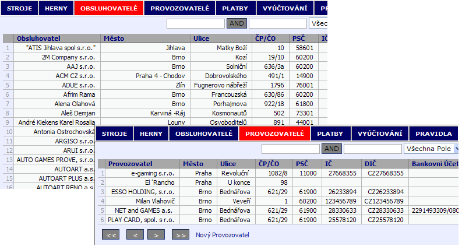
Task: Select PLAY CARD, spol. s r.o. row
Action: pos(278,220)
